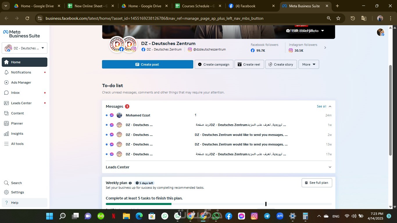Click the address bar URL
This screenshot has height=223, width=397.
(154, 18)
